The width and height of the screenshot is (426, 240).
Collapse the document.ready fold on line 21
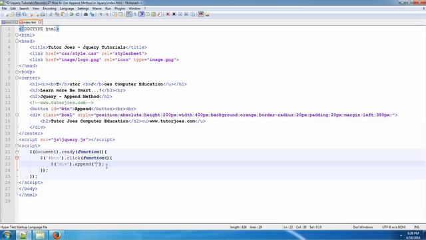click(x=17, y=152)
